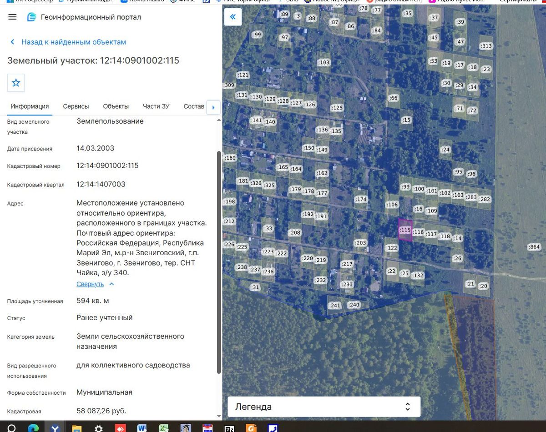Click parcel label :174 on map
The height and width of the screenshot is (432, 546).
[361, 199]
